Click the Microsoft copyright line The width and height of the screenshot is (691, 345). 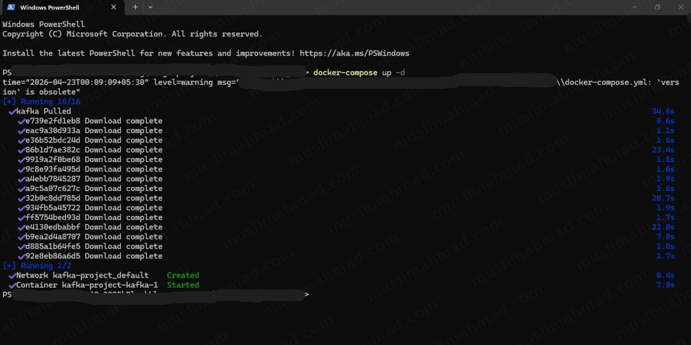[x=133, y=34]
